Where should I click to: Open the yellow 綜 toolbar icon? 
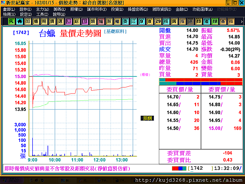pos(76,21)
